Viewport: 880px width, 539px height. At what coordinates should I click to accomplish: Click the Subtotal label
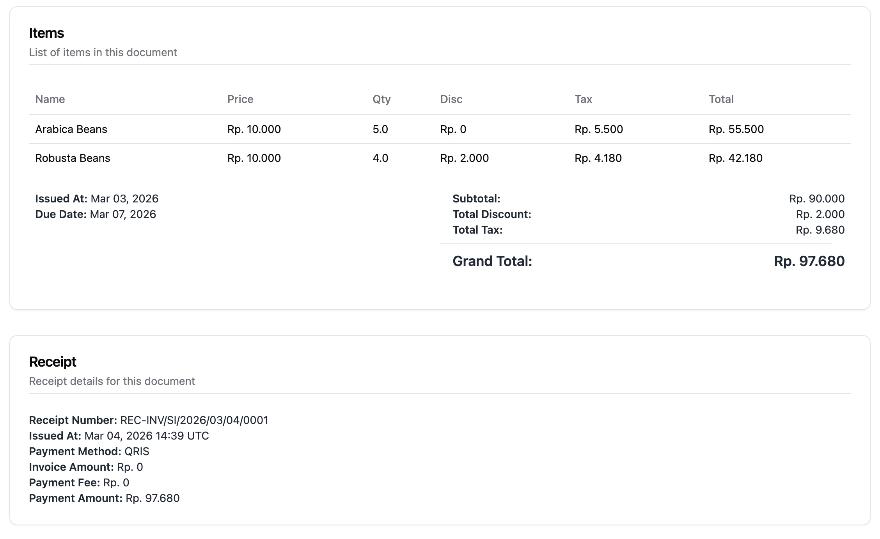(x=476, y=199)
